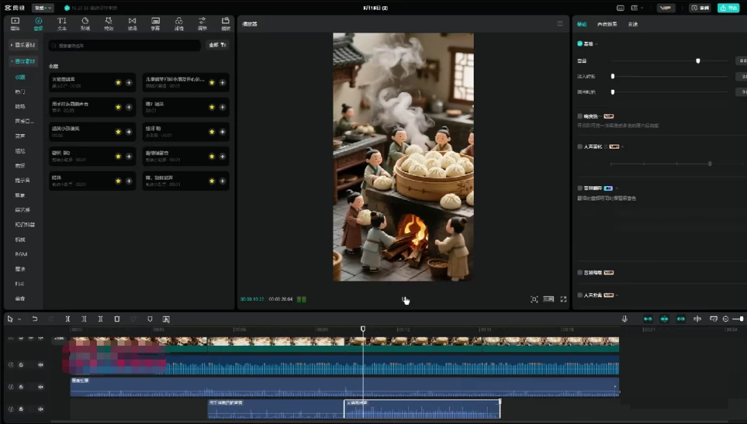Expand the Music Material (音乐素材) section
The height and width of the screenshot is (424, 747).
pyautogui.click(x=23, y=45)
